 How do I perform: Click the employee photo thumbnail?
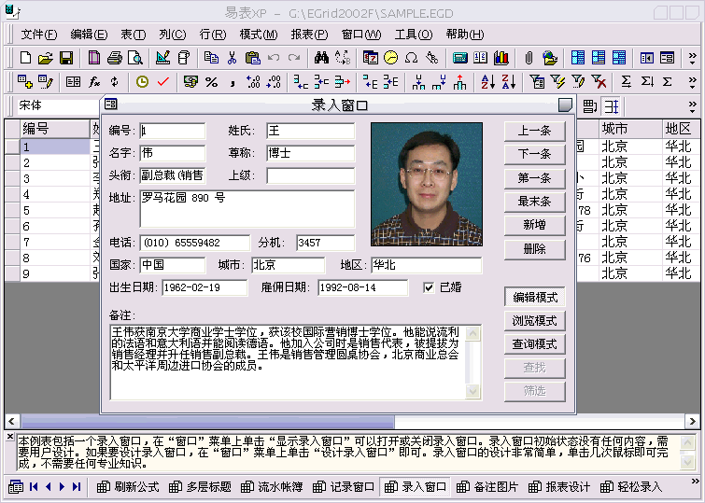point(427,184)
